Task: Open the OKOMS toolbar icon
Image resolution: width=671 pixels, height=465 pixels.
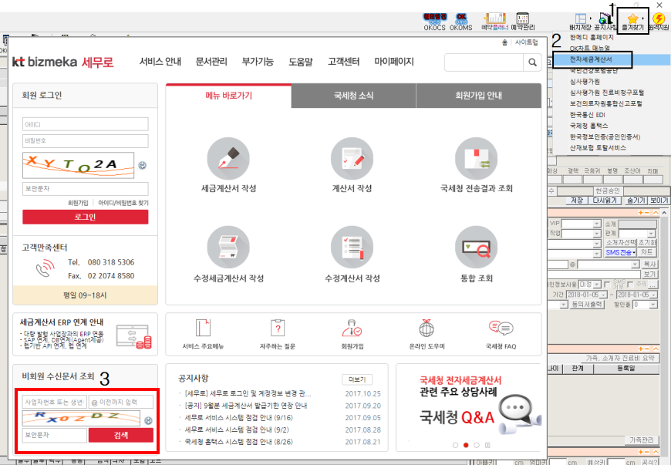Action: tap(461, 22)
